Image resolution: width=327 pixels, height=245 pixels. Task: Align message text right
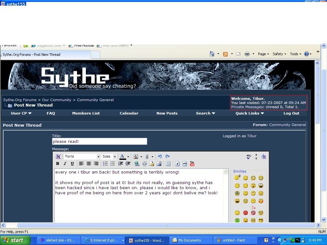pyautogui.click(x=96, y=164)
